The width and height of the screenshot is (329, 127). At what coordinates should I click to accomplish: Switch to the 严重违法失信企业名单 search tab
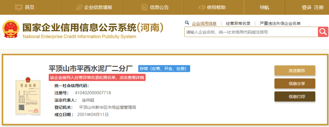pos(280,24)
